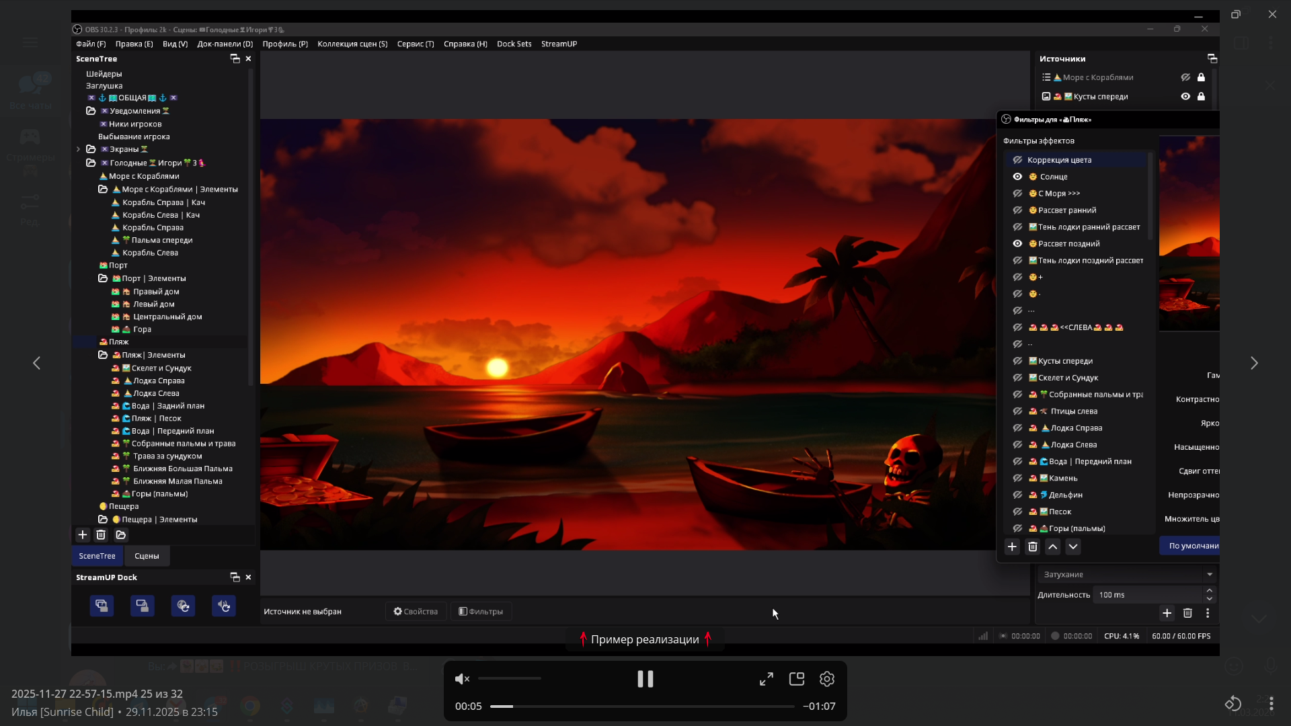
Task: Expand the Экраны tree folder
Action: tap(78, 149)
